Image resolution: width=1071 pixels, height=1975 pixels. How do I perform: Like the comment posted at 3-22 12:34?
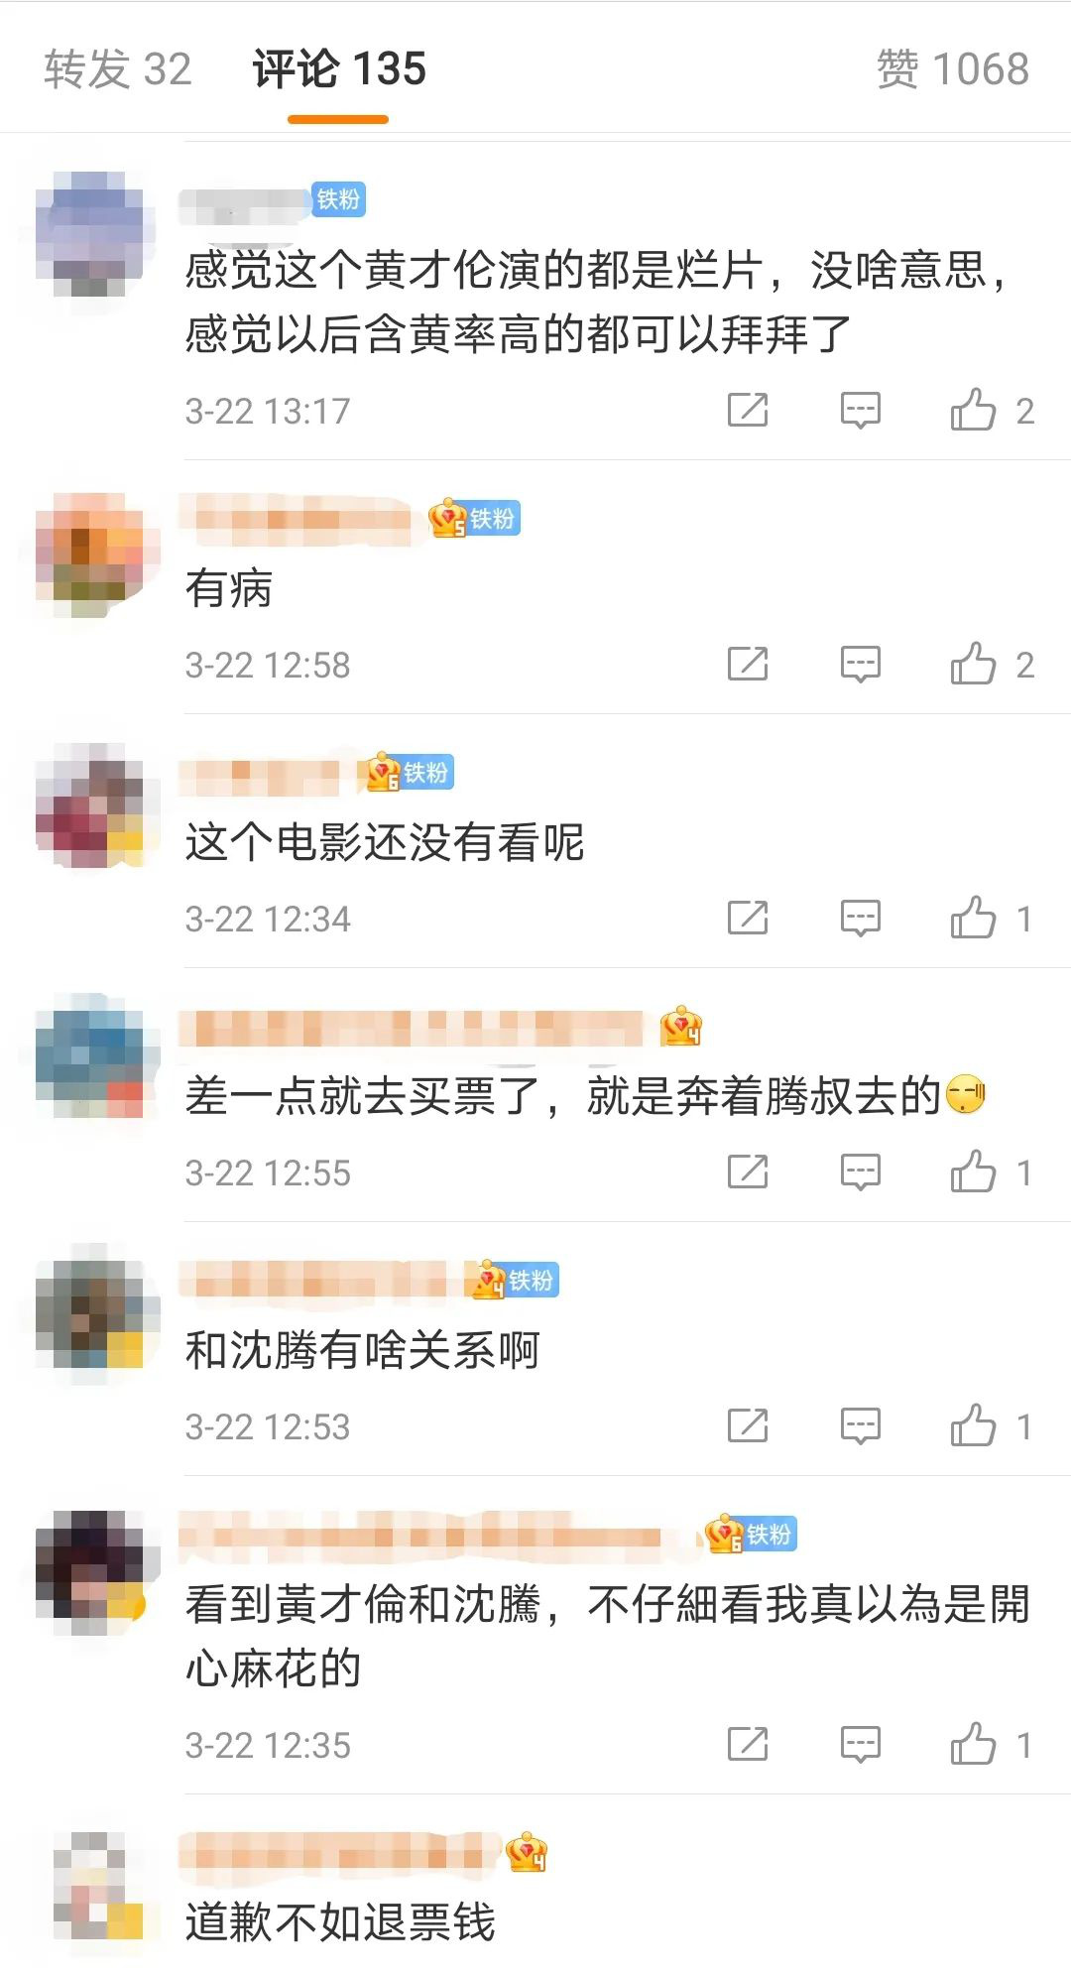pyautogui.click(x=992, y=918)
